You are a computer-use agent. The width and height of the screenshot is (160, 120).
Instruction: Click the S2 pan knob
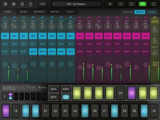[14, 26]
